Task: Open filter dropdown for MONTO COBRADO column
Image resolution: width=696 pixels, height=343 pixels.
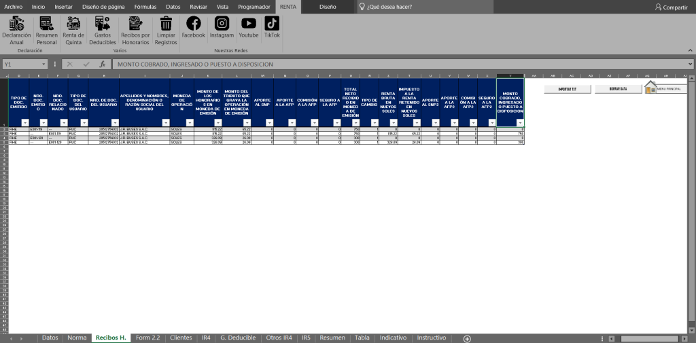Action: tap(520, 123)
